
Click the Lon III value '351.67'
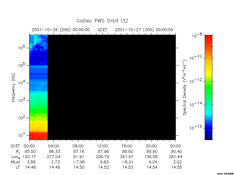[127, 157]
